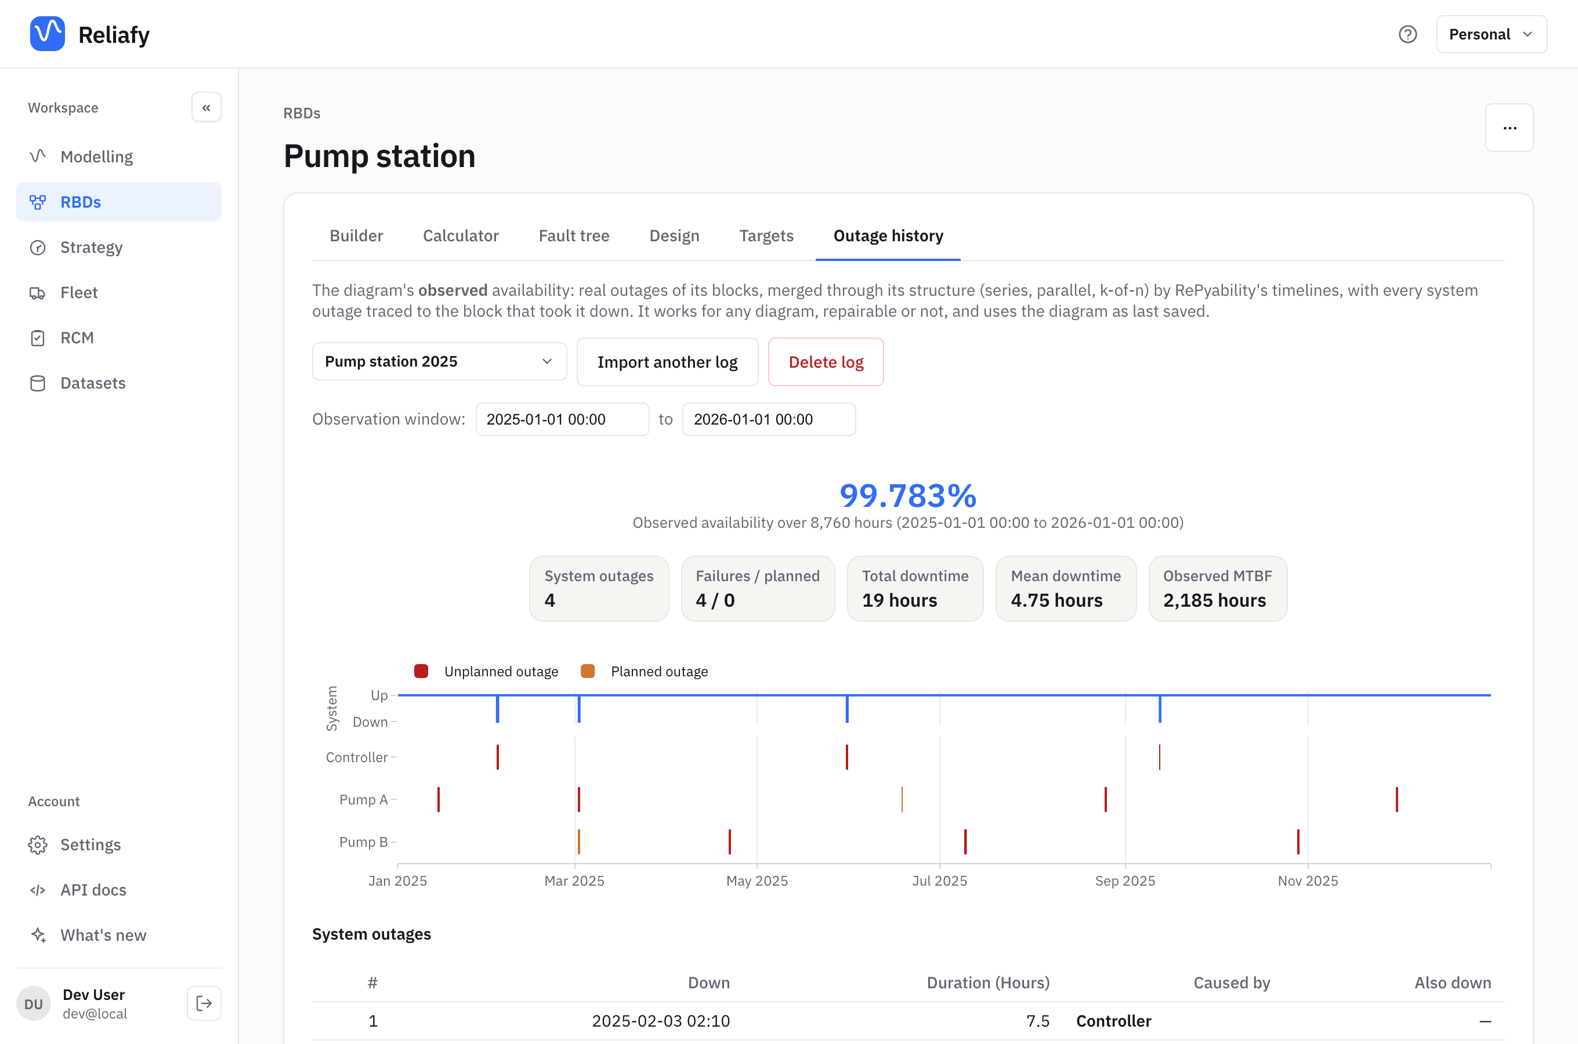
Task: Click the sign out icon beside Dev User
Action: 204,1003
